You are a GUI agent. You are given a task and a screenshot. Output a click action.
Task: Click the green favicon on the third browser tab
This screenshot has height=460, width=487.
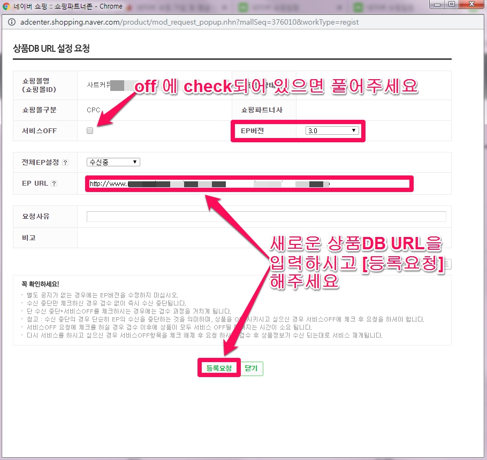pyautogui.click(x=242, y=6)
